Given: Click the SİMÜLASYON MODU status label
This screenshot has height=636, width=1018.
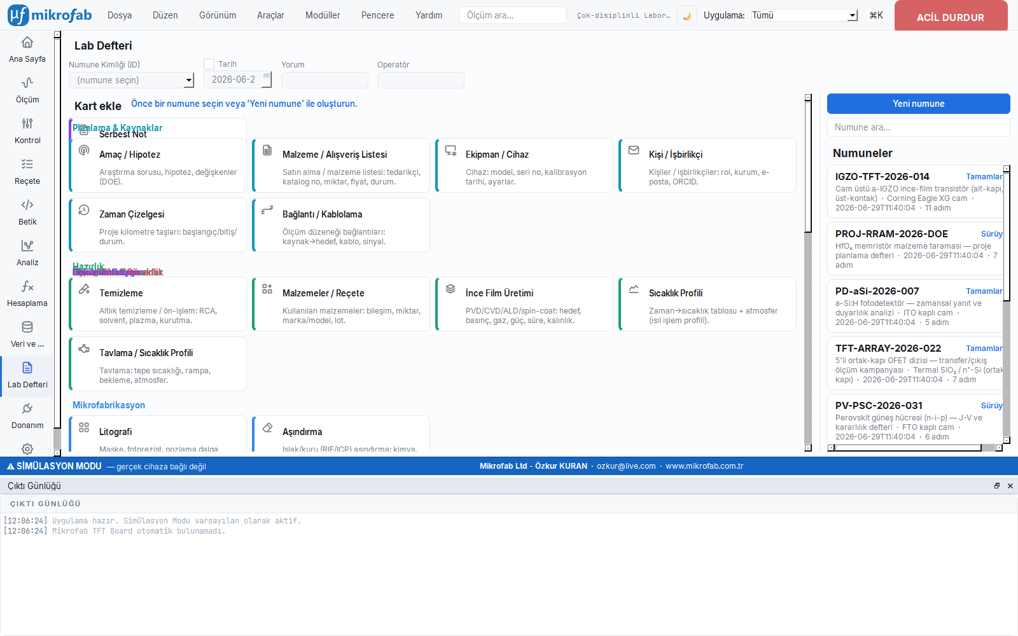Looking at the screenshot, I should [54, 466].
